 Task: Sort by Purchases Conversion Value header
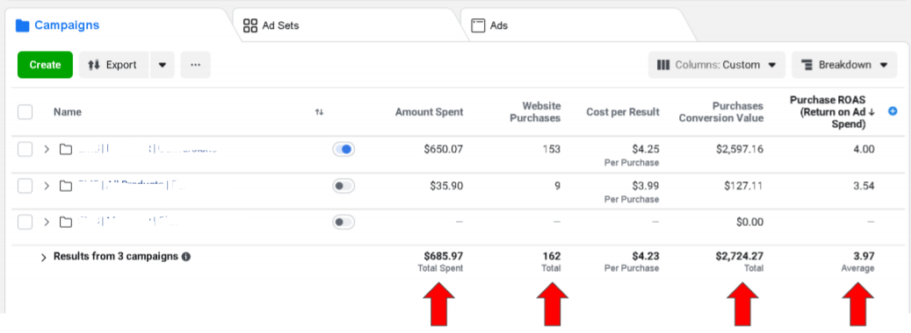pos(720,112)
